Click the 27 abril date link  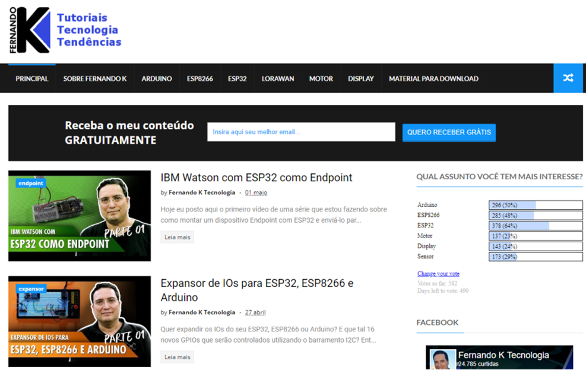(x=255, y=312)
